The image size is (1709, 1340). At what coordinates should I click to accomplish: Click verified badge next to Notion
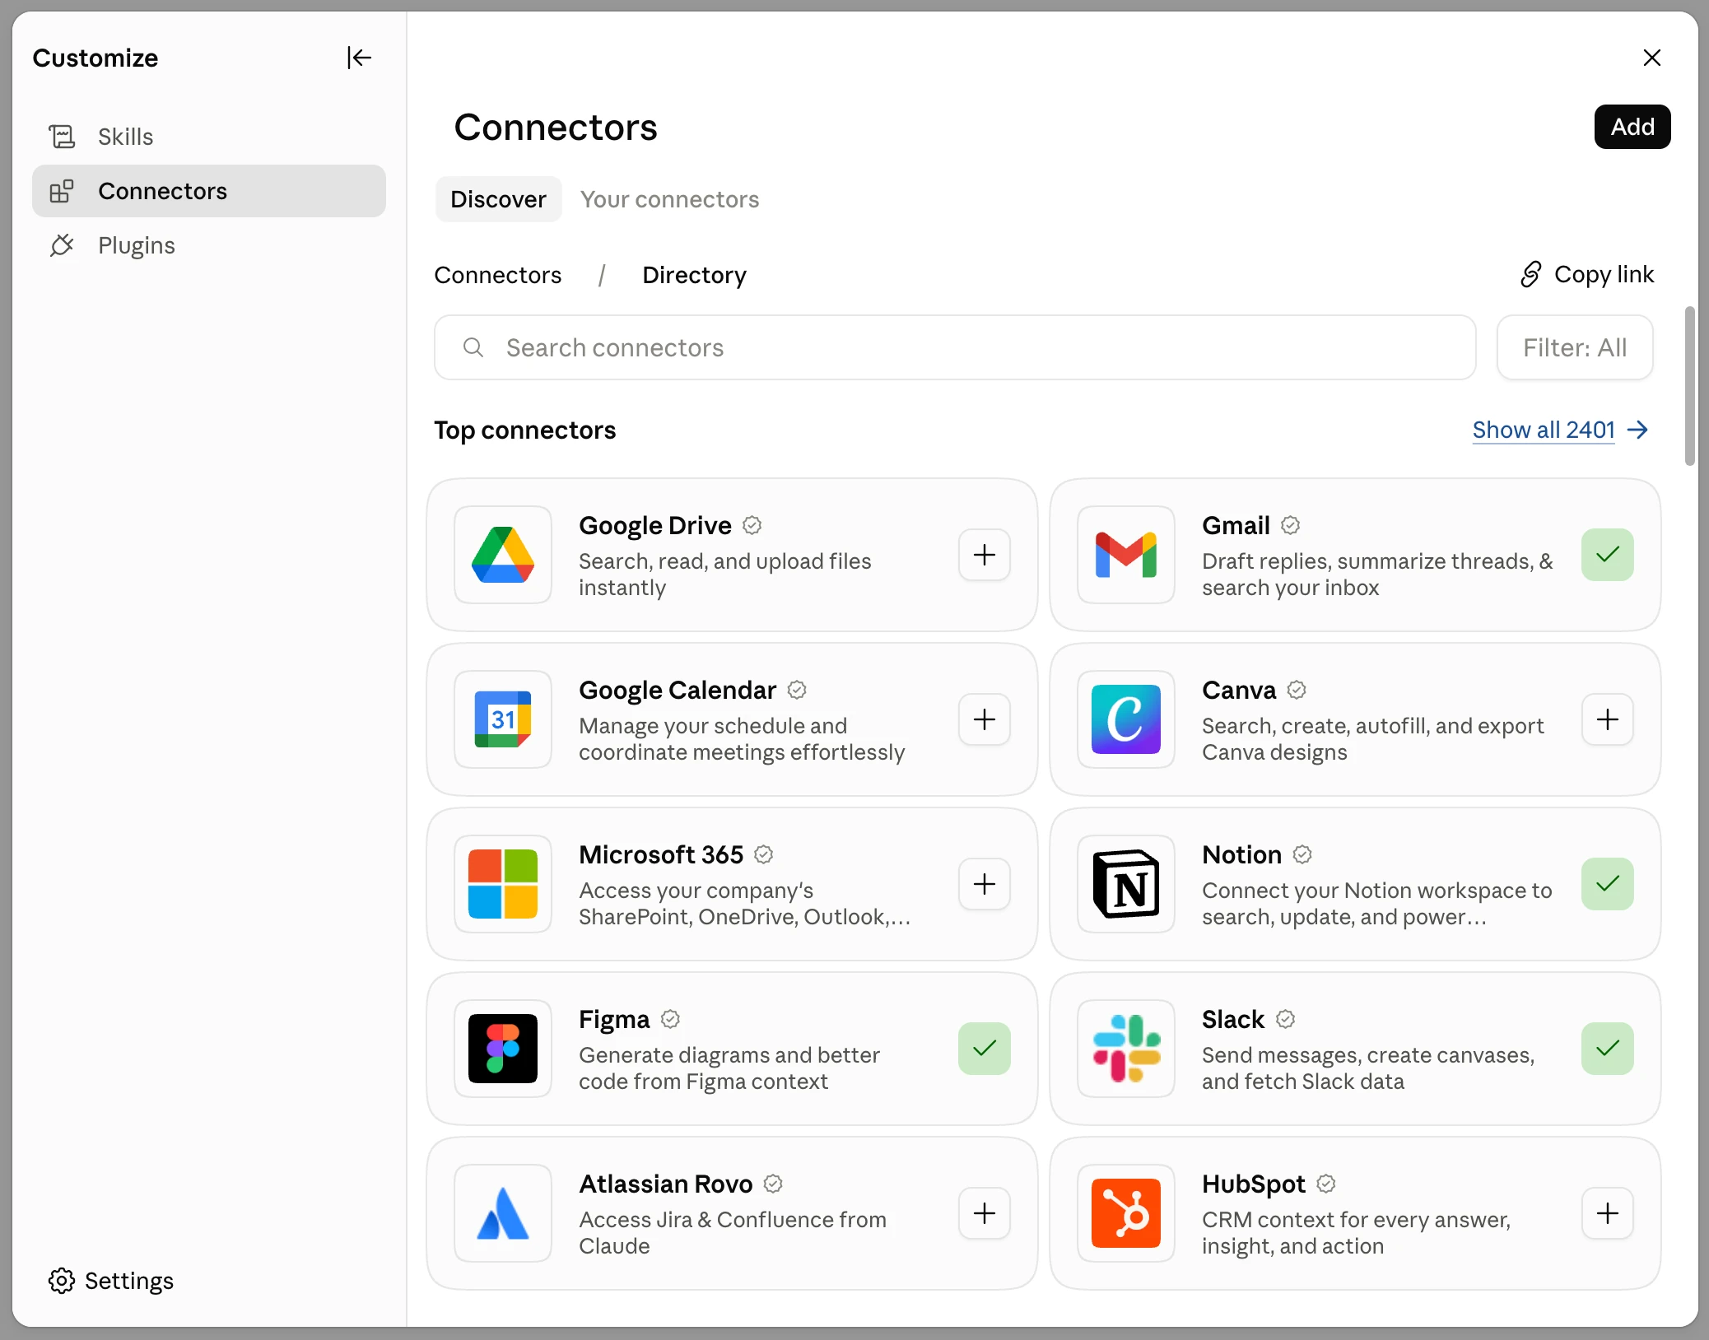pos(1302,854)
